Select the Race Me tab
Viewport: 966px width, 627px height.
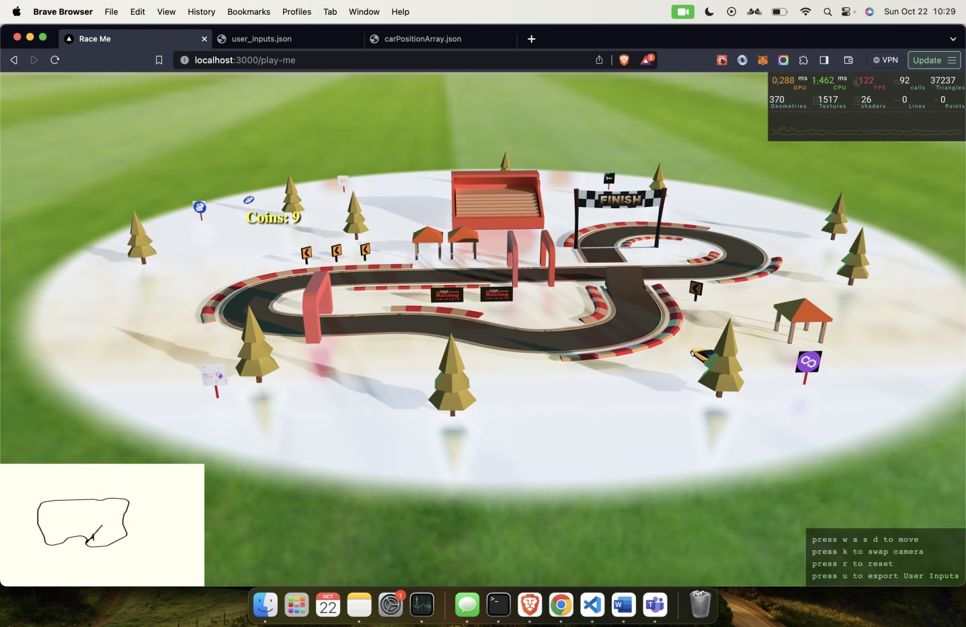134,39
